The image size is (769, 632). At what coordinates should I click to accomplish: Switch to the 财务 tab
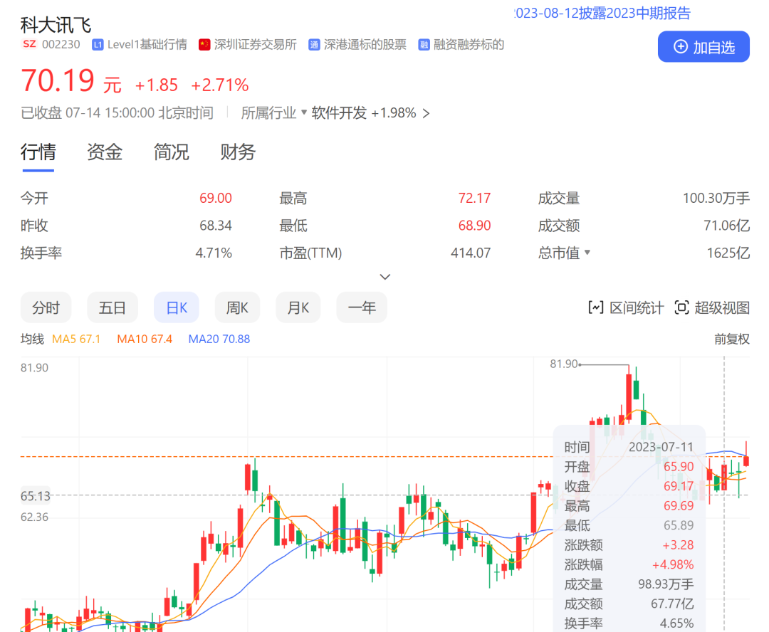pos(237,152)
